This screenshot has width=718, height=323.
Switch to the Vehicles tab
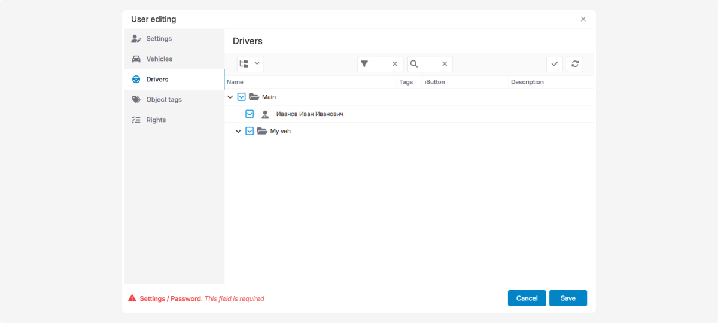[159, 59]
